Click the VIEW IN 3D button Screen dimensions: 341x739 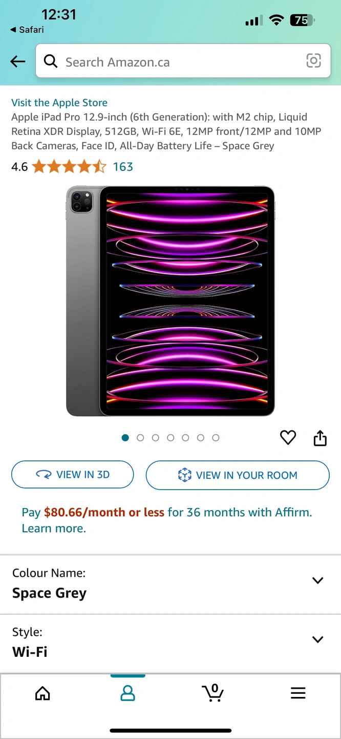pyautogui.click(x=73, y=475)
